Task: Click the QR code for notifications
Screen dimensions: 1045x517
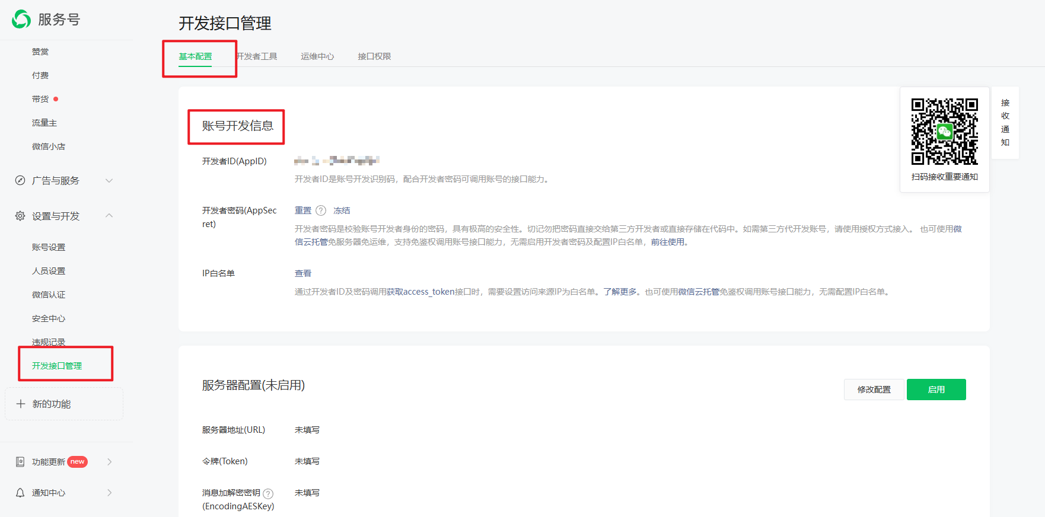Action: 944,132
